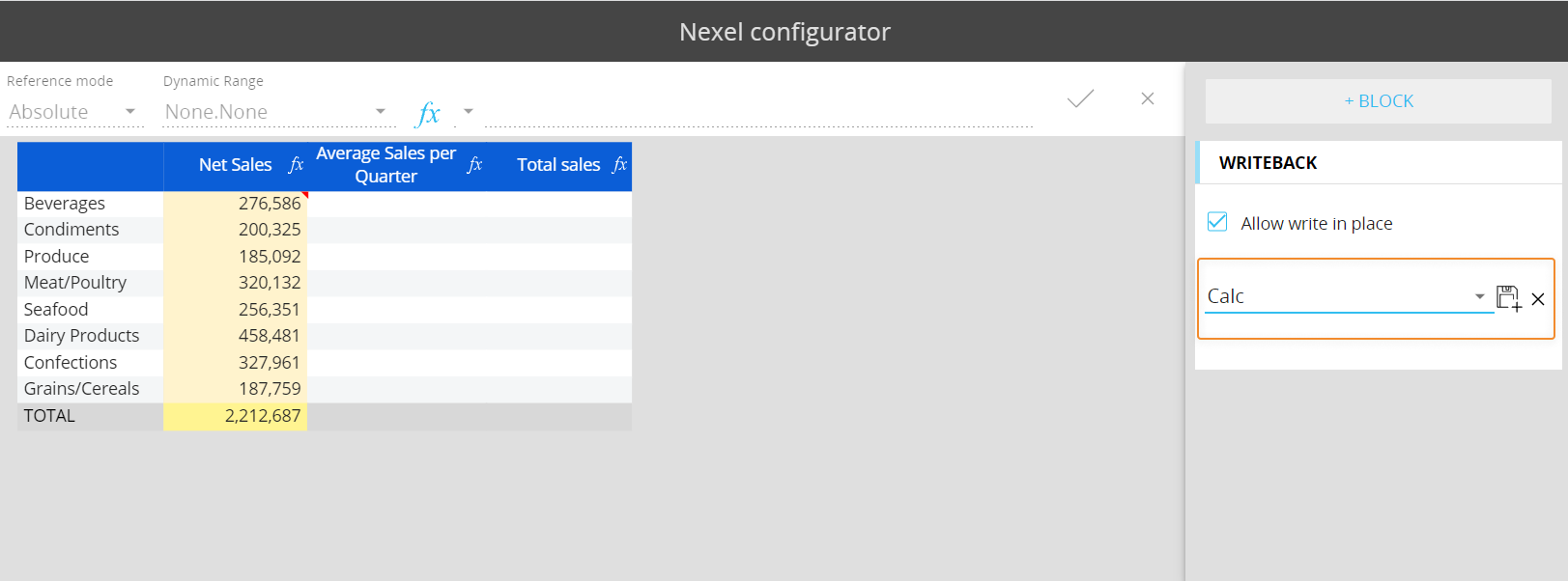
Task: Select the yellow TOTAL Net Sales cell
Action: pyautogui.click(x=235, y=416)
